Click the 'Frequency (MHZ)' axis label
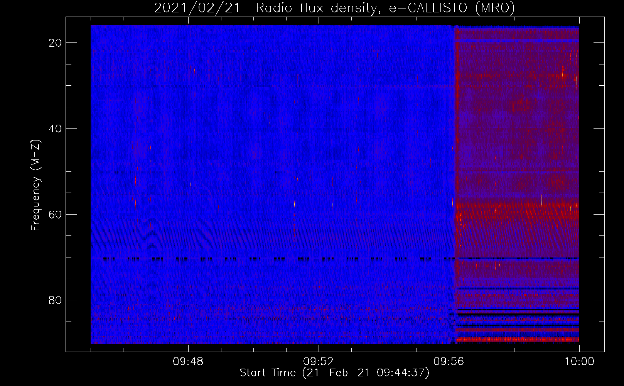Viewport: 624px width, 386px height. pyautogui.click(x=35, y=185)
